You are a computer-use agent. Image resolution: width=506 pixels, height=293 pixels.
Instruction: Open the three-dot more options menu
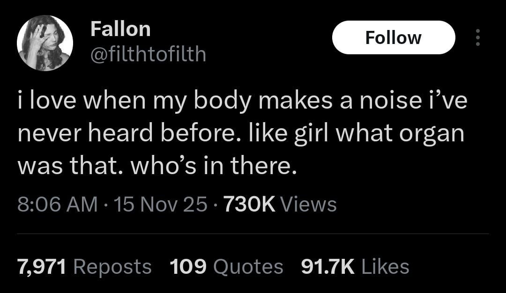[477, 37]
